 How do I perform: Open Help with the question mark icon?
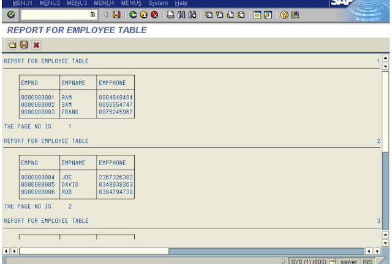coord(284,15)
